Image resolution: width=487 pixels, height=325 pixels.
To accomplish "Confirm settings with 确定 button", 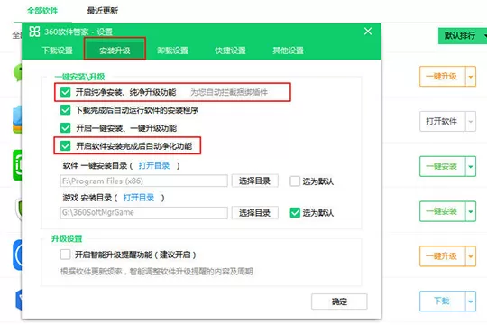I will (x=339, y=302).
